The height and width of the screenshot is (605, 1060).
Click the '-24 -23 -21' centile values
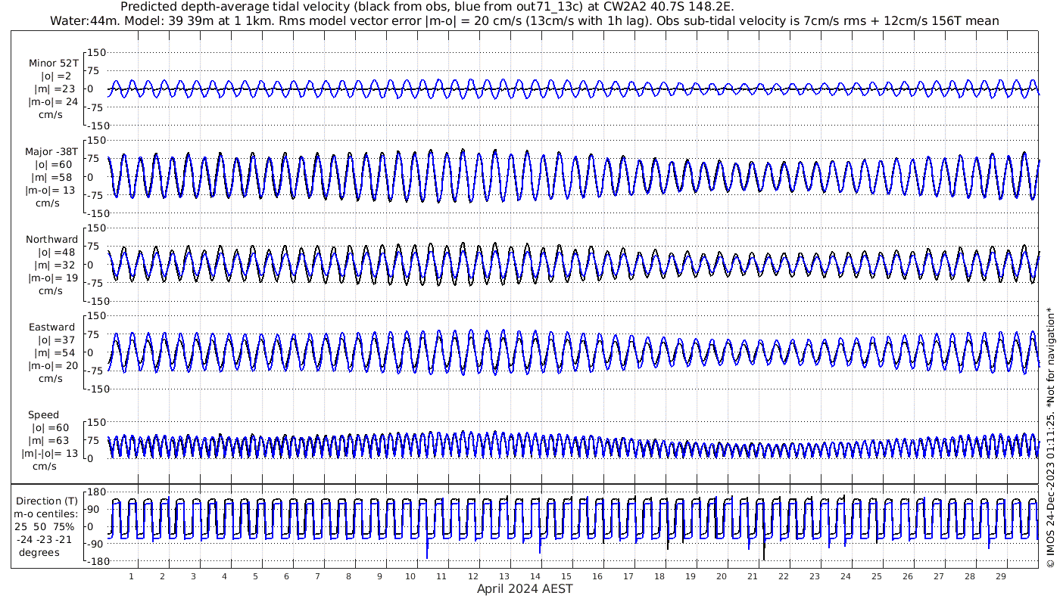tap(44, 539)
